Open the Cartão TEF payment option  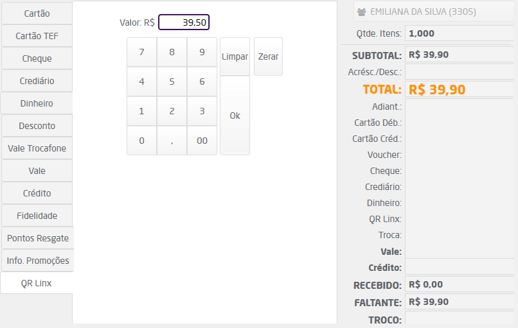(x=37, y=36)
